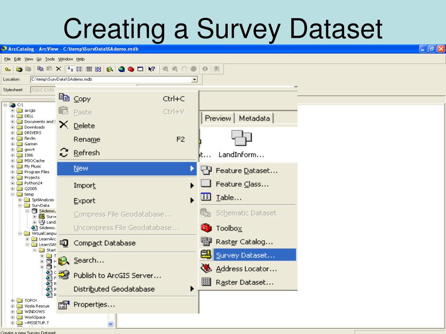Select Raster Catalog... in New submenu
446x334 pixels.
coord(248,242)
